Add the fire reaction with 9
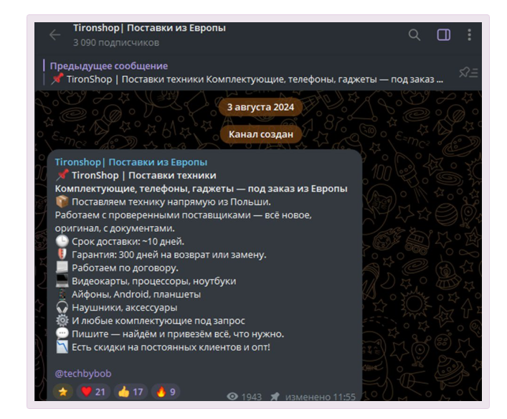 click(x=166, y=392)
